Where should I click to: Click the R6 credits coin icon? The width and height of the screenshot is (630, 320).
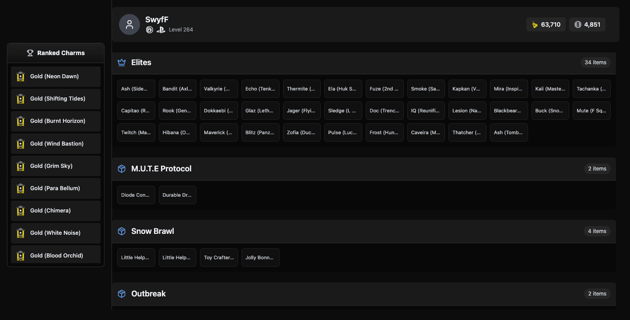pos(577,25)
